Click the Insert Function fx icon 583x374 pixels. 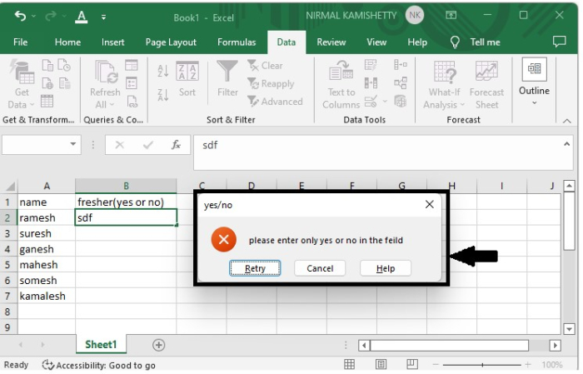click(x=176, y=145)
